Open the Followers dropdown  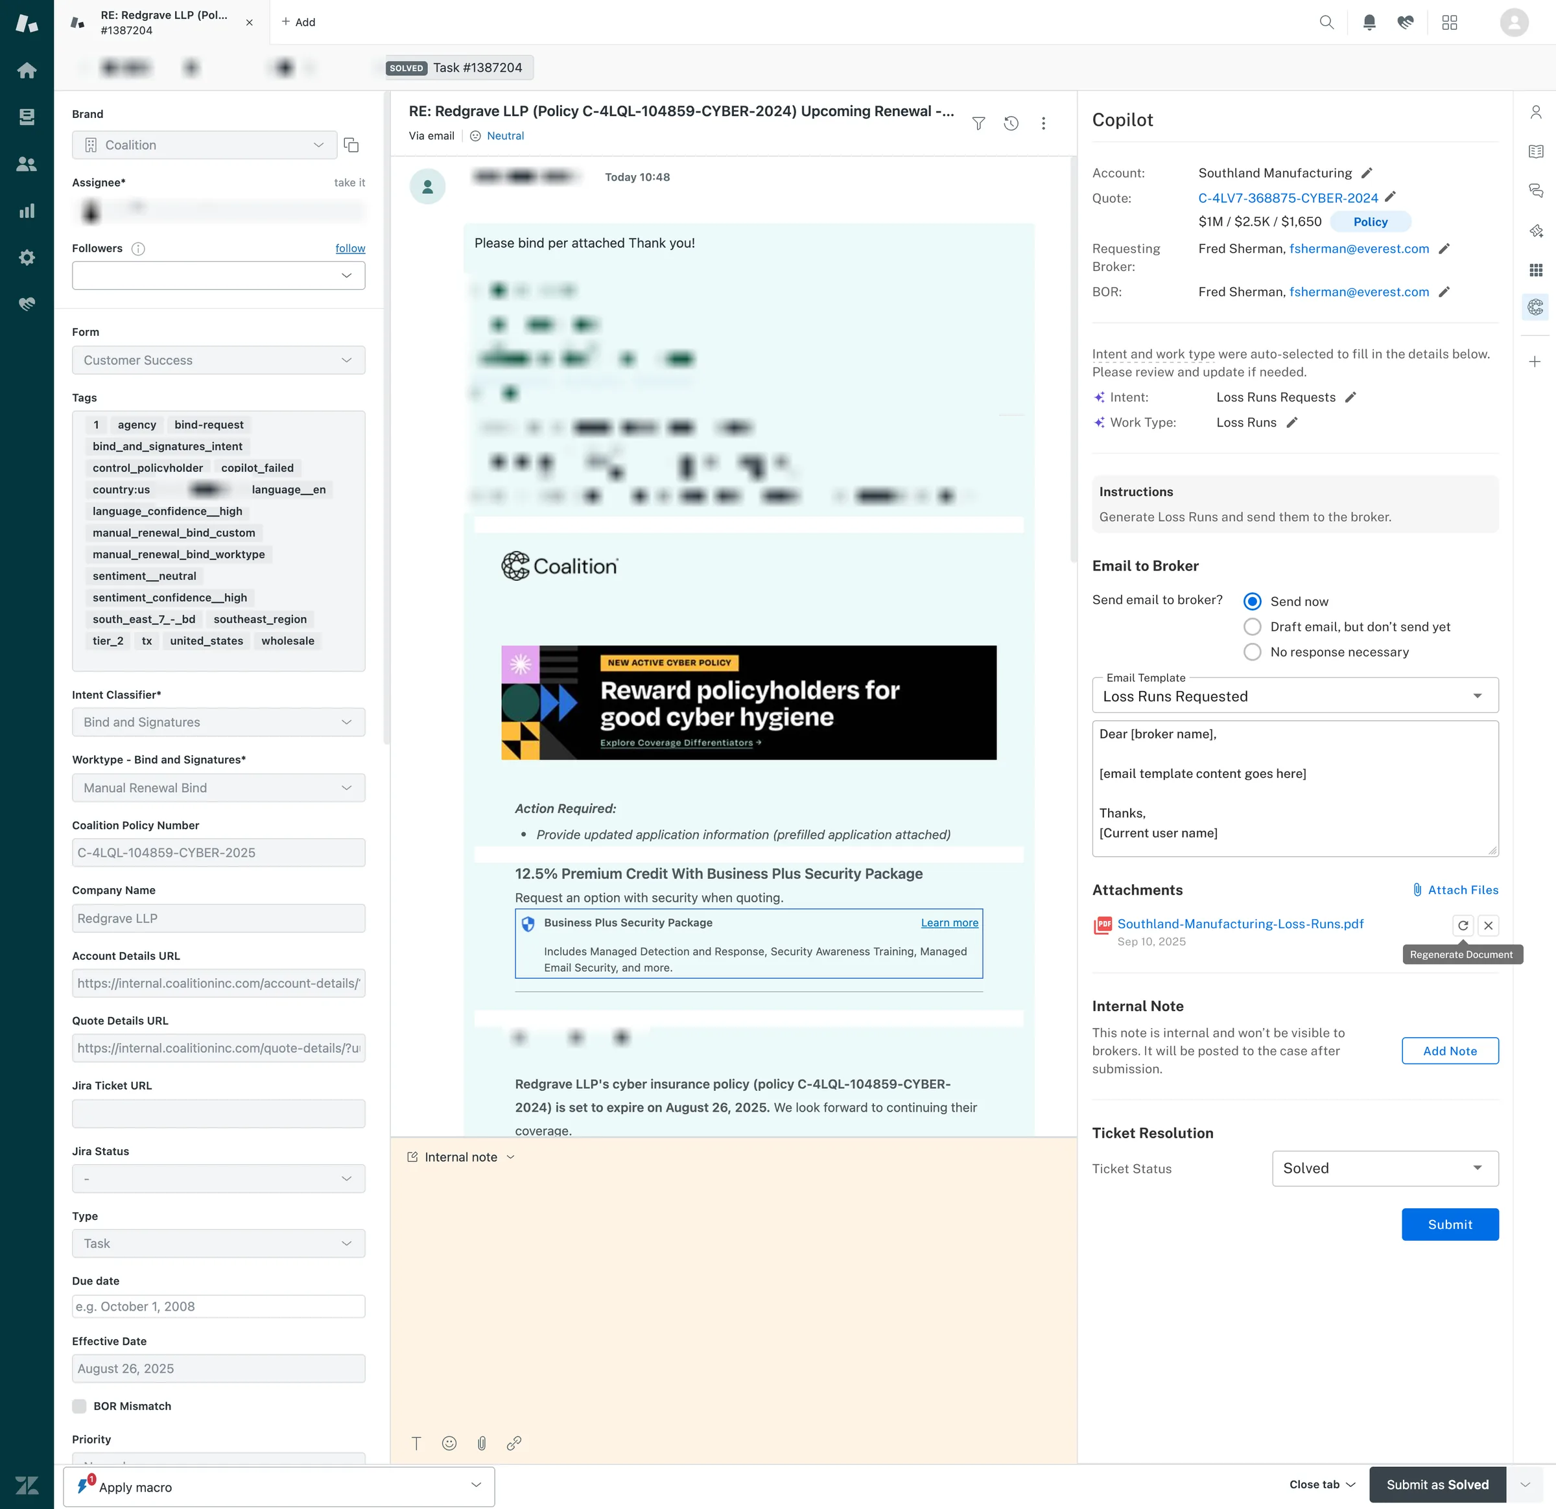[x=218, y=275]
